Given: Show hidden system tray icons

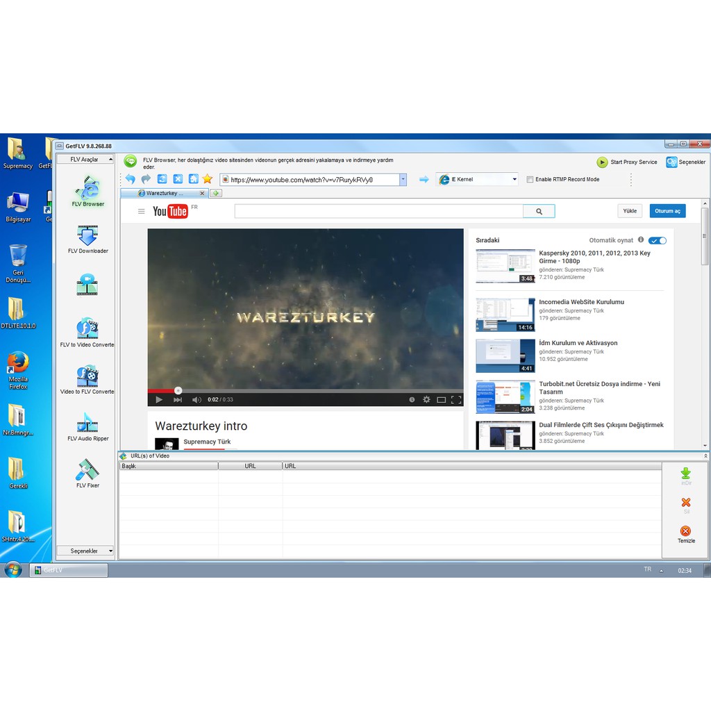Looking at the screenshot, I should click(x=661, y=571).
